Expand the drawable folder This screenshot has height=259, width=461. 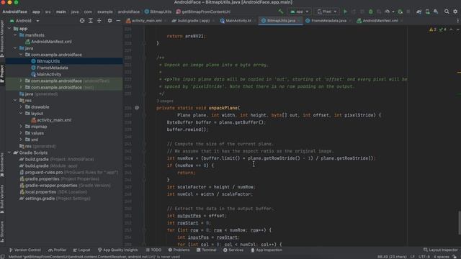coord(21,107)
